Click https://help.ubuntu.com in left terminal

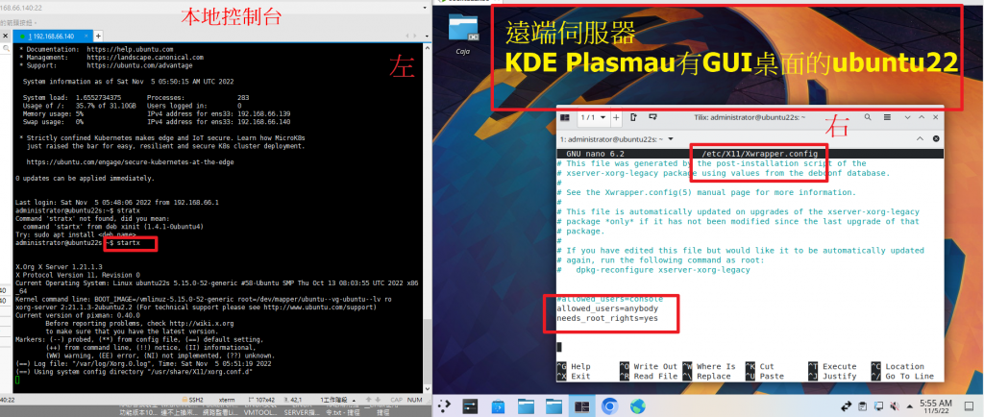tap(130, 49)
